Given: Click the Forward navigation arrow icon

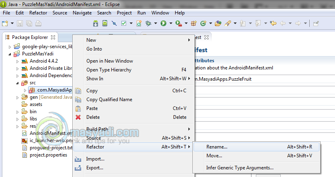Looking at the screenshot, I should [x=298, y=23].
